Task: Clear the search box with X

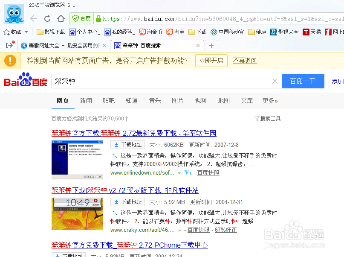Action: 275,81
